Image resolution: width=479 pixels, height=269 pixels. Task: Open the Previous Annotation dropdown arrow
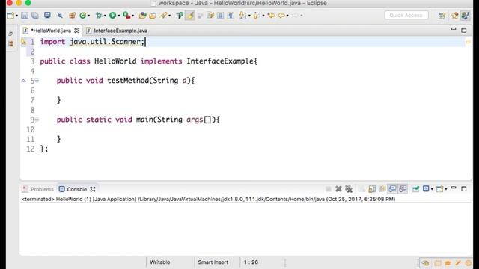point(263,16)
